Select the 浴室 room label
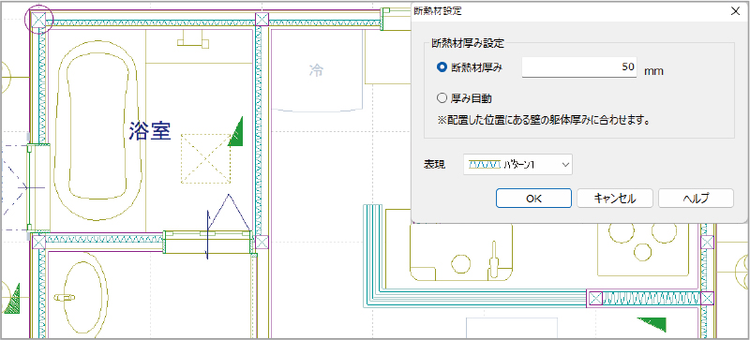 pos(150,130)
